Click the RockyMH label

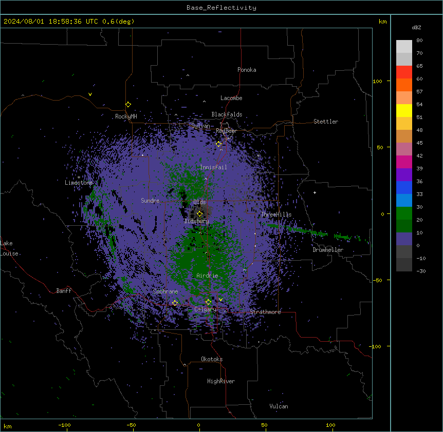click(126, 116)
